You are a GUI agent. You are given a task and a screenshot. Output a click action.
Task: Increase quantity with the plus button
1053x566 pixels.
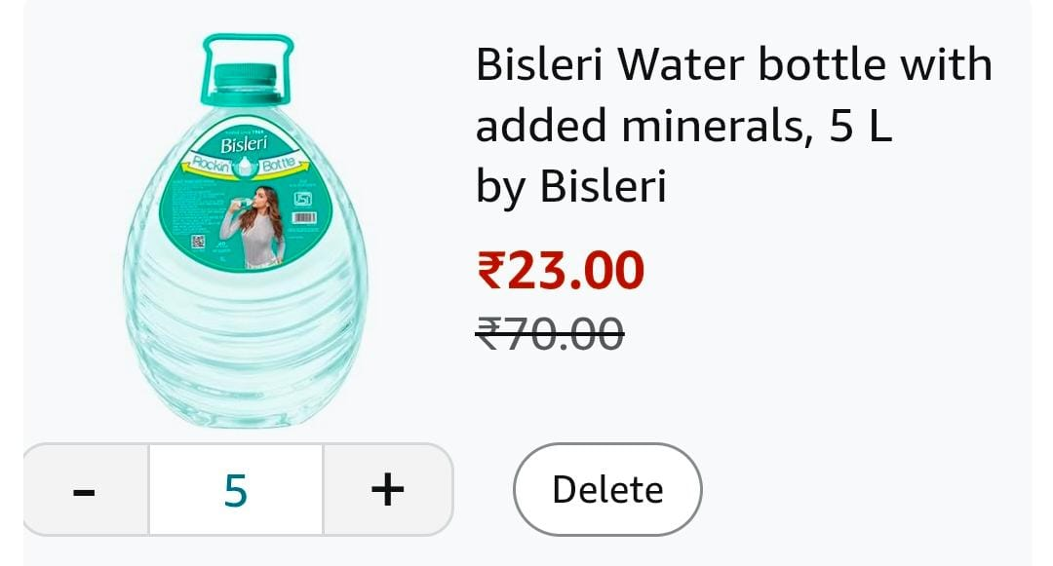point(387,489)
